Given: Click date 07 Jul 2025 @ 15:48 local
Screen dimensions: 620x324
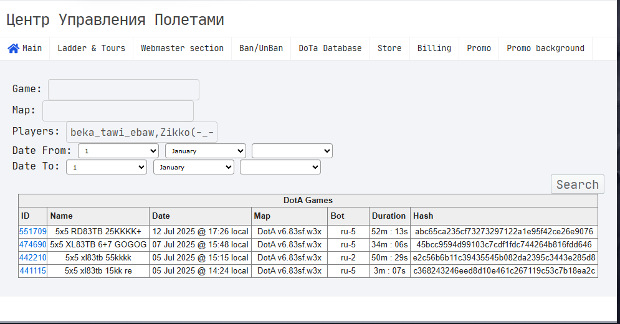Looking at the screenshot, I should (201, 244).
